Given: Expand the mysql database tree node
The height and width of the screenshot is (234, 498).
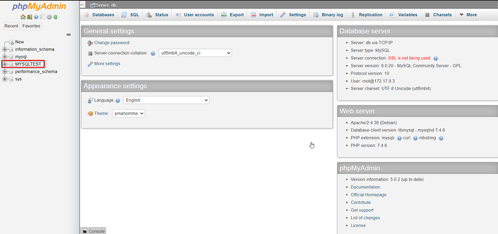Looking at the screenshot, I should click(4, 57).
